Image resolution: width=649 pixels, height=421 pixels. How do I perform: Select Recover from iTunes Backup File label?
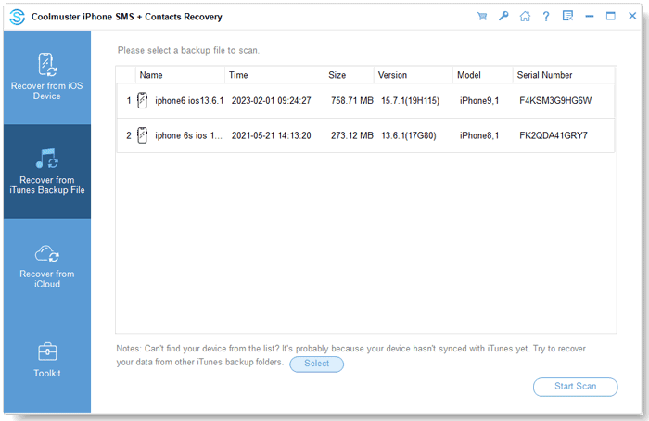tap(47, 185)
